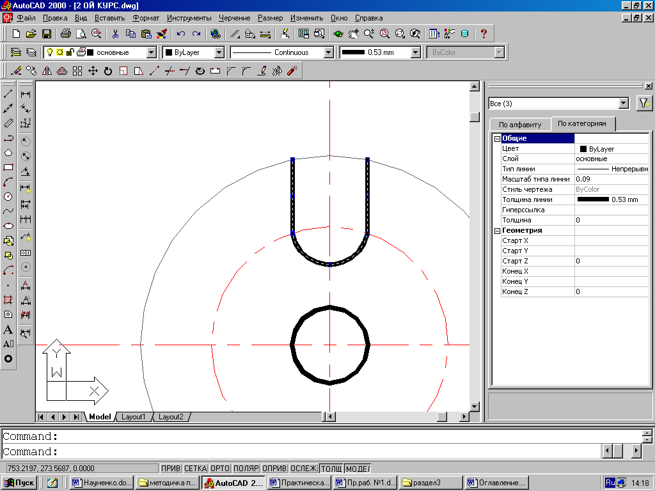Switch to the По алфавиту tab
The image size is (655, 491).
pos(520,125)
